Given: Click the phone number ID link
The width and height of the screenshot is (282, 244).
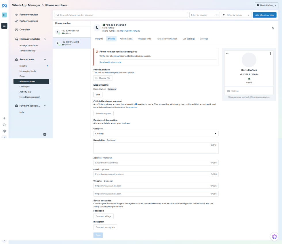Looking at the screenshot, I should tap(130, 31).
